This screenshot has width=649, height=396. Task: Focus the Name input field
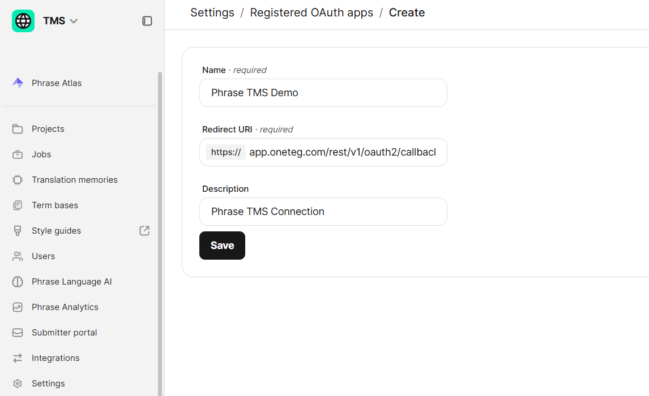[x=323, y=93]
